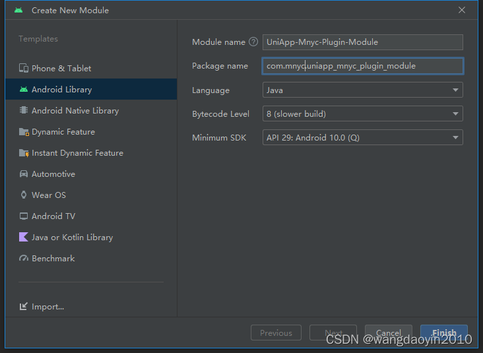Click the Android TV screen icon
Viewport: 483px width, 353px height.
pos(24,216)
